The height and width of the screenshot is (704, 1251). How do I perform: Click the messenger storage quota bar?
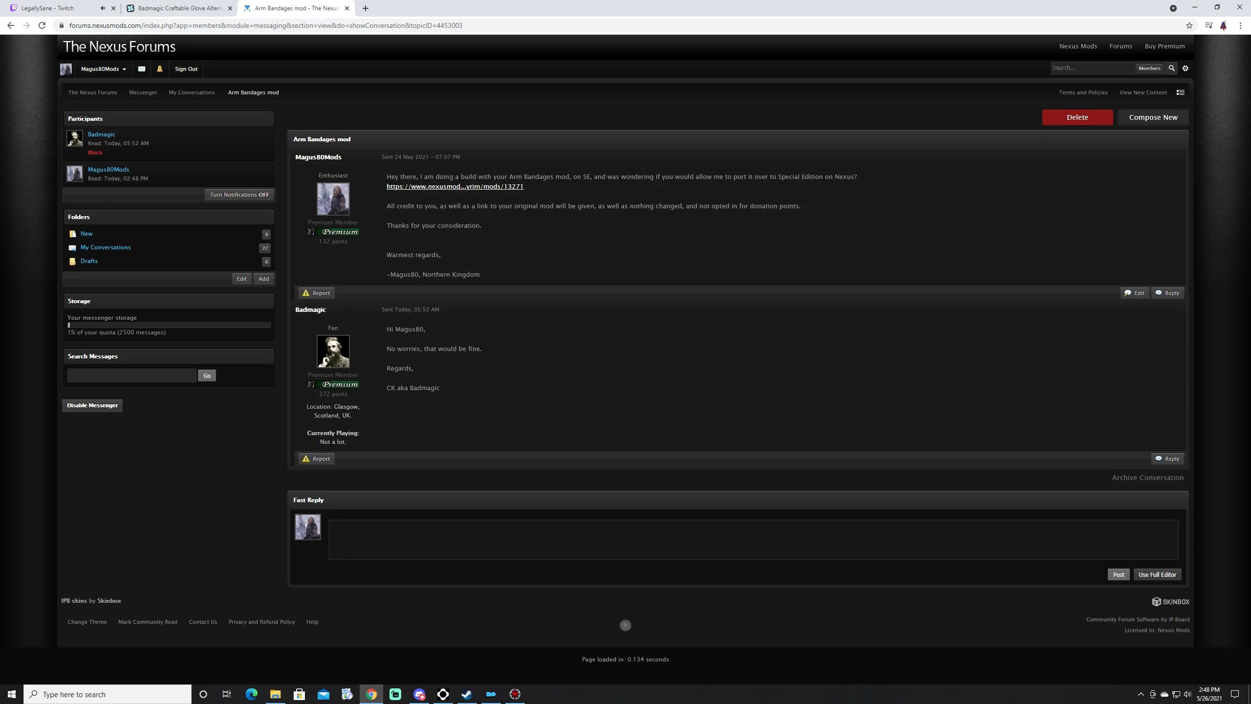(x=169, y=325)
